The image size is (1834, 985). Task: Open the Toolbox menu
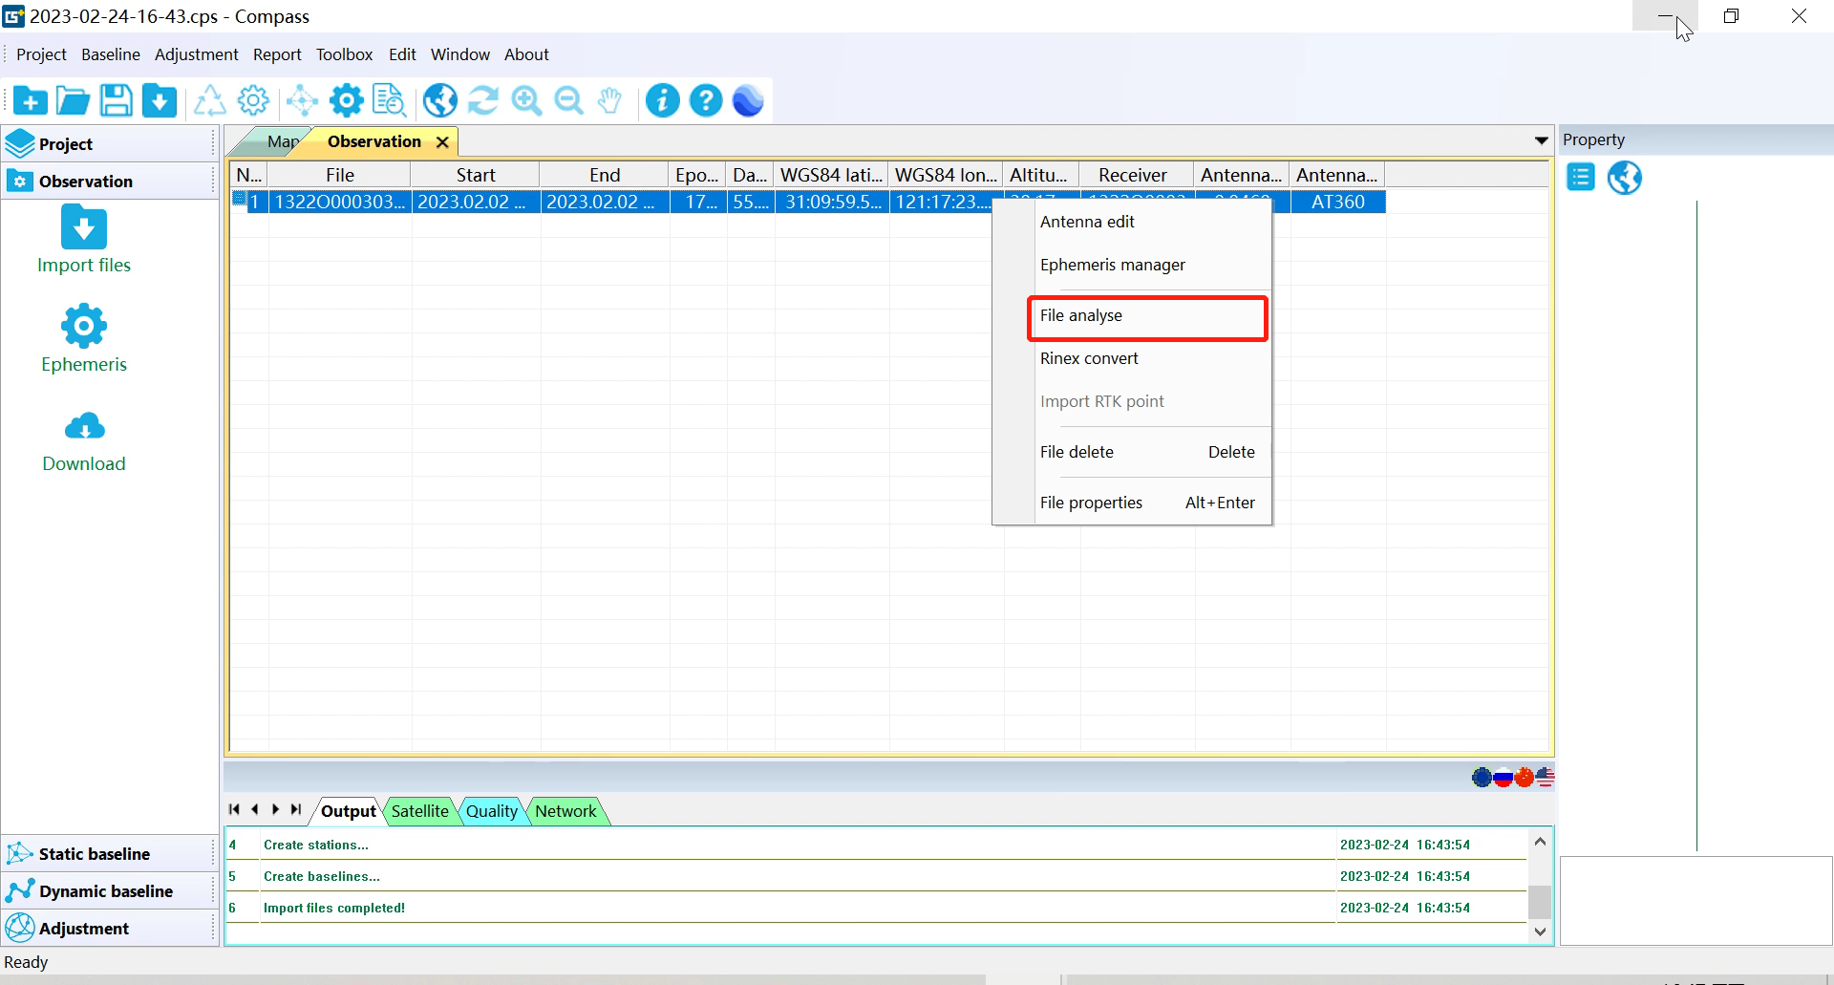344,54
